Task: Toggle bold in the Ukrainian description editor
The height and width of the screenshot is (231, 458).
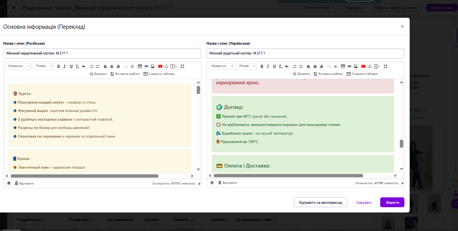Action: pyautogui.click(x=262, y=67)
